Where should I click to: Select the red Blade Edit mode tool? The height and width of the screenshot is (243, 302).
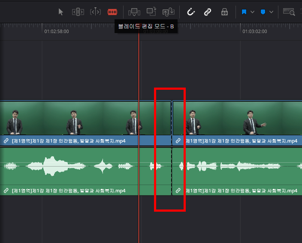[112, 12]
